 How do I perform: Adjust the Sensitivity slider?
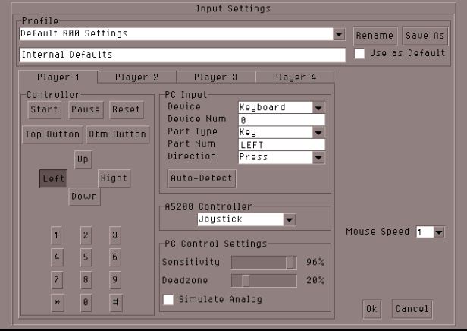pyautogui.click(x=264, y=263)
